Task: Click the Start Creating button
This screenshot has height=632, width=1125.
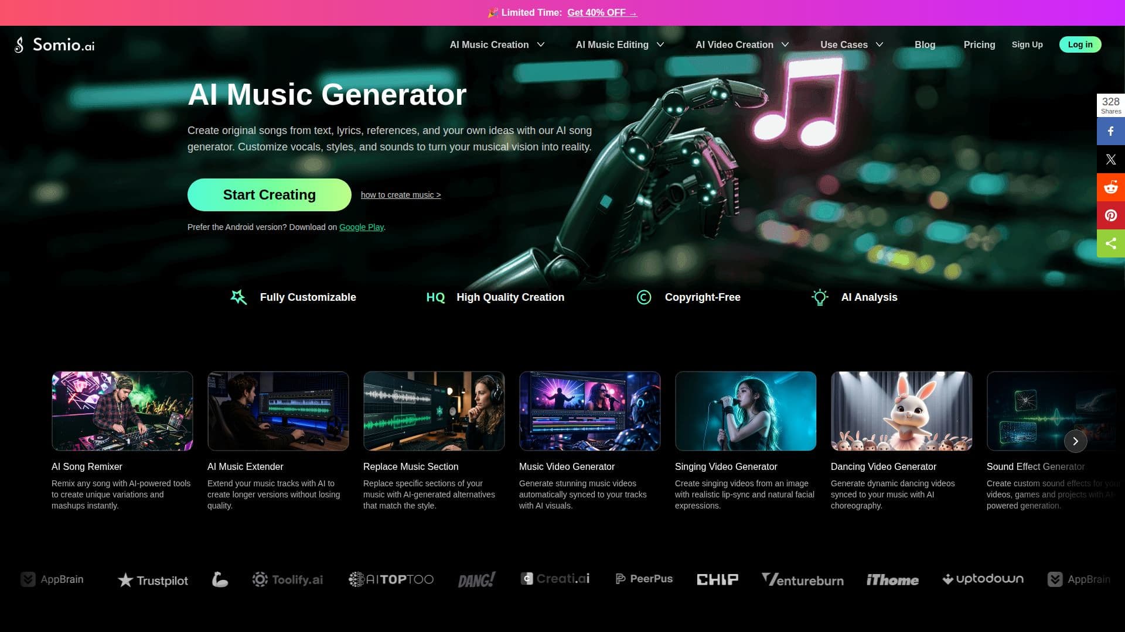Action: pos(270,195)
